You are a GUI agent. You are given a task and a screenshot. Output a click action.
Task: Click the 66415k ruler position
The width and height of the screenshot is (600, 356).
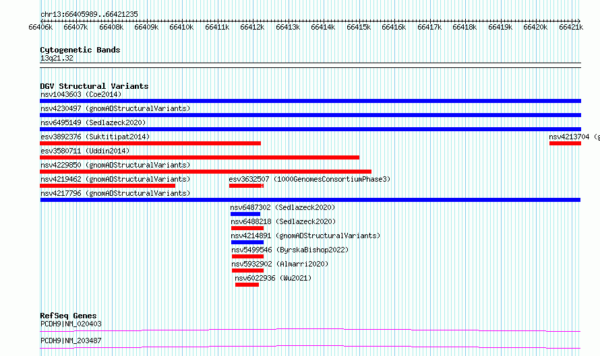[359, 27]
